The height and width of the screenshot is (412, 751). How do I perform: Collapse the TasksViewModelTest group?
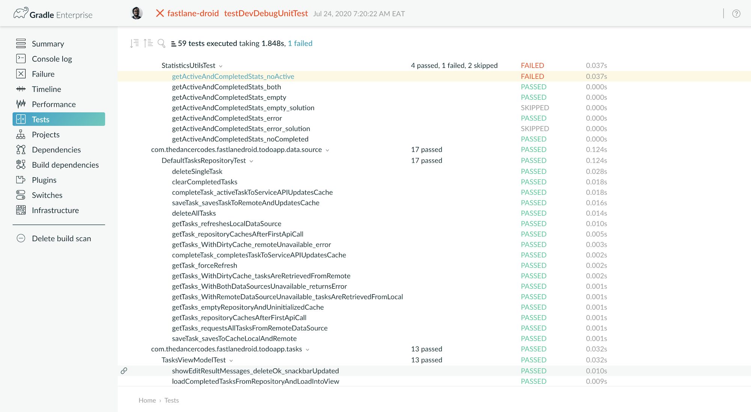coord(231,360)
